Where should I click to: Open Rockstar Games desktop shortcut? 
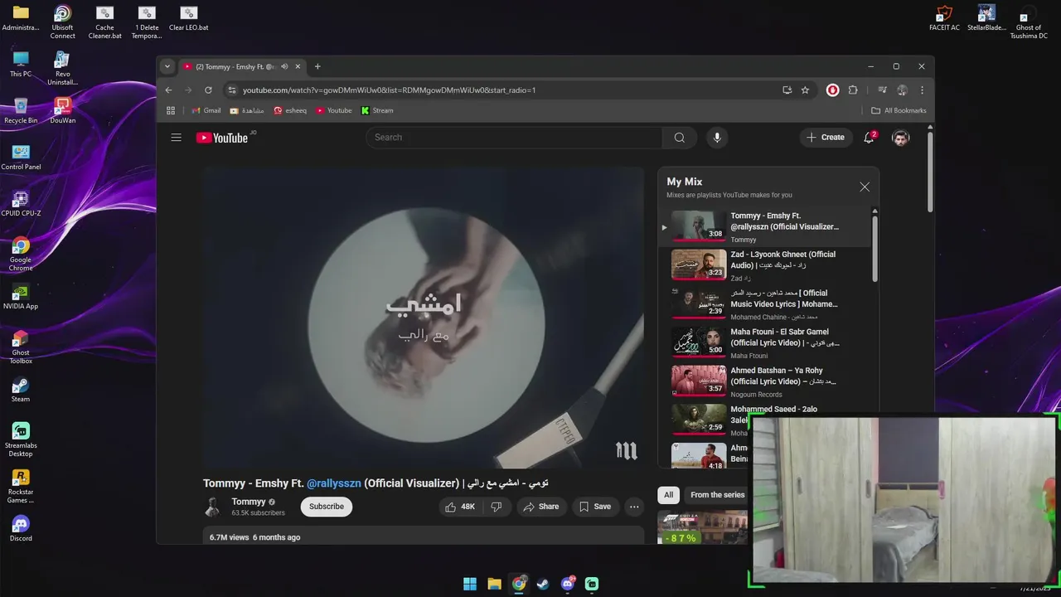click(21, 487)
